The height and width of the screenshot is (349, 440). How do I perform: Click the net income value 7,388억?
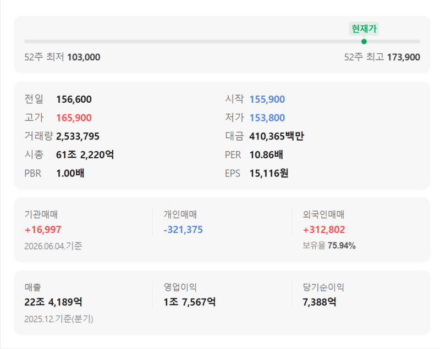point(320,302)
